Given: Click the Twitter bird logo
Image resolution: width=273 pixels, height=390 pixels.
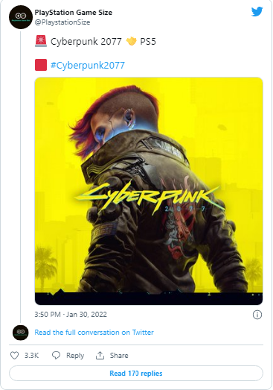Looking at the screenshot, I should [x=257, y=11].
